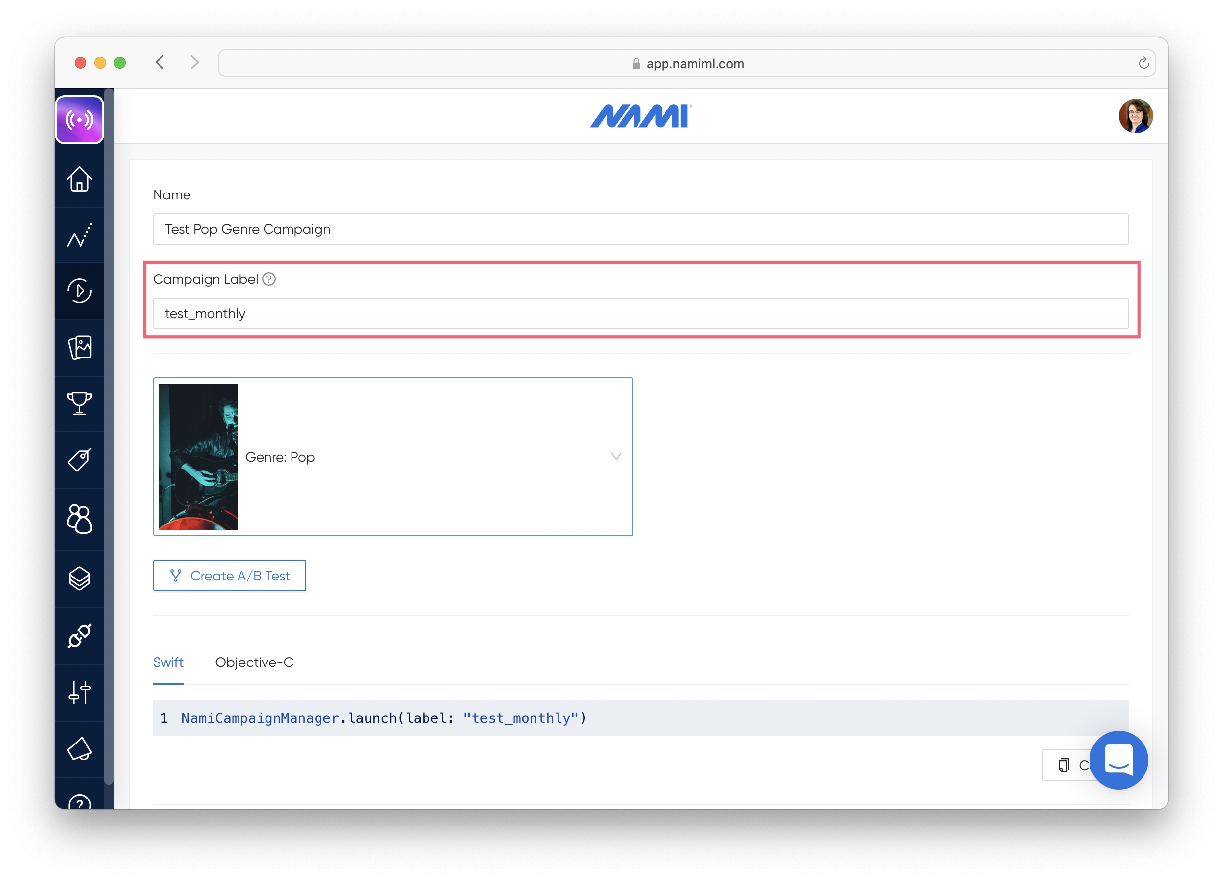Open the price tag products icon
1223x882 pixels.
(80, 460)
